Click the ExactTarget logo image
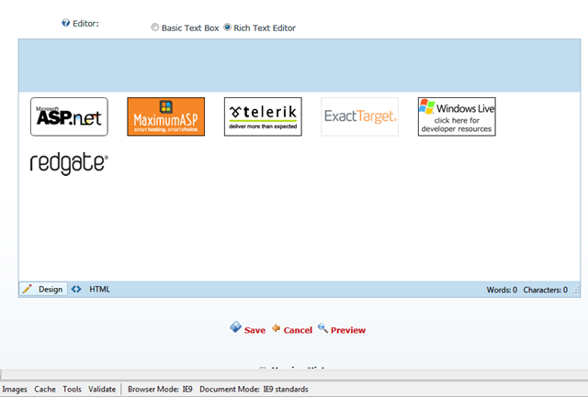The height and width of the screenshot is (397, 588). tap(359, 116)
